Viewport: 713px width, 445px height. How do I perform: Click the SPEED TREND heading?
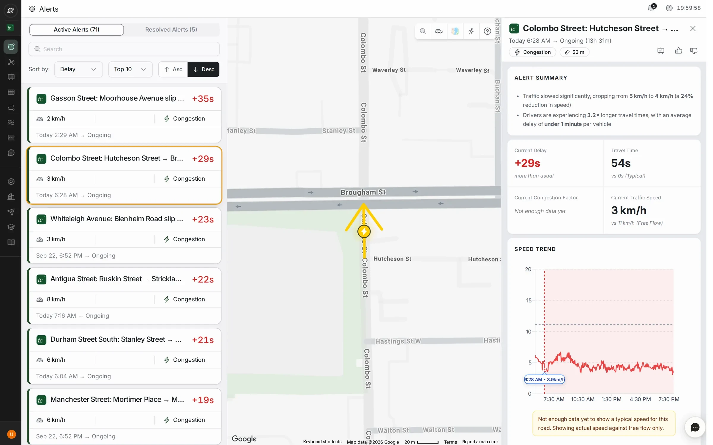coord(535,249)
